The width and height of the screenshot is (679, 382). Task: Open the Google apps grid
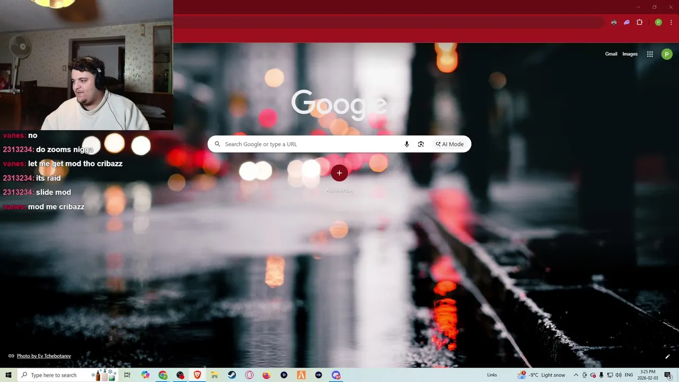click(x=650, y=54)
